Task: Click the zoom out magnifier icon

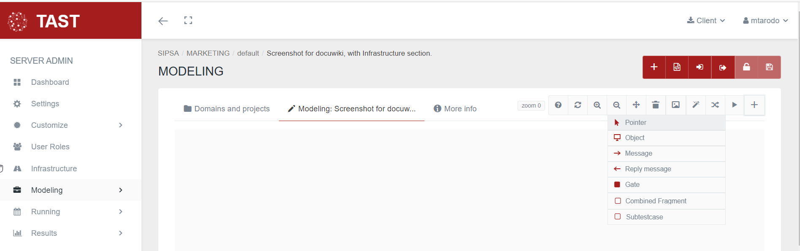Action: [x=616, y=105]
